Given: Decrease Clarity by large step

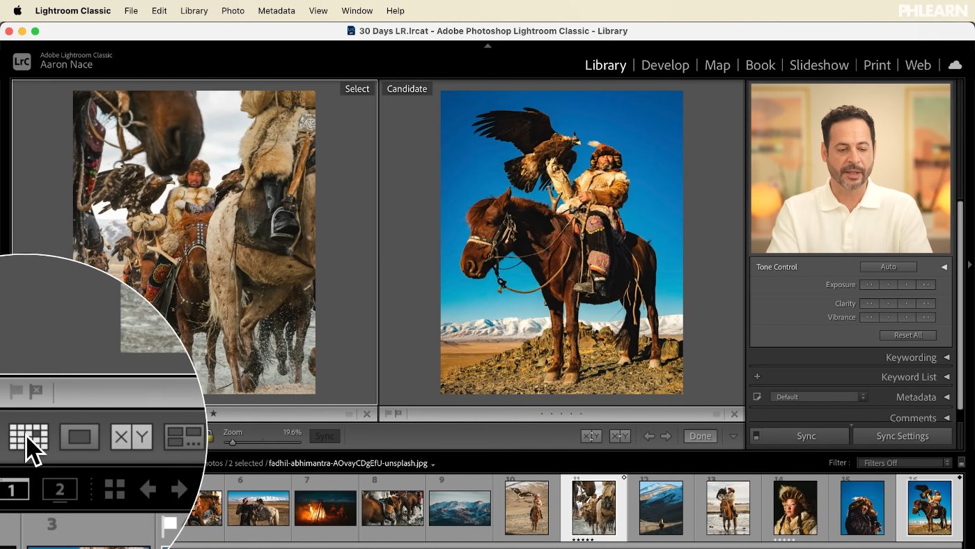Looking at the screenshot, I should (x=868, y=304).
